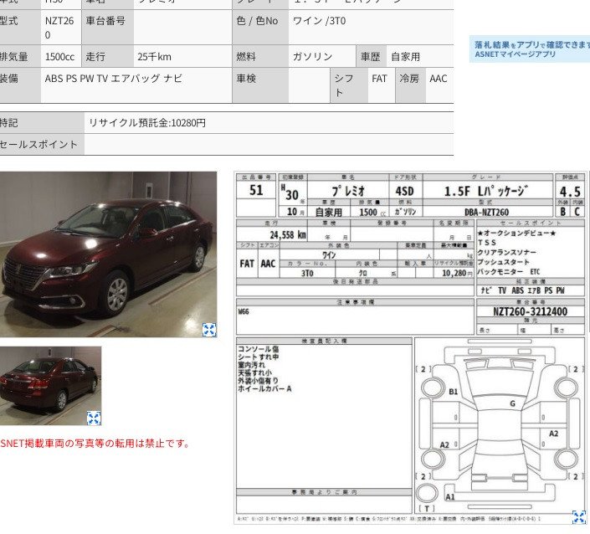Select the 車台番号 label
The image size is (590, 534).
tap(105, 21)
